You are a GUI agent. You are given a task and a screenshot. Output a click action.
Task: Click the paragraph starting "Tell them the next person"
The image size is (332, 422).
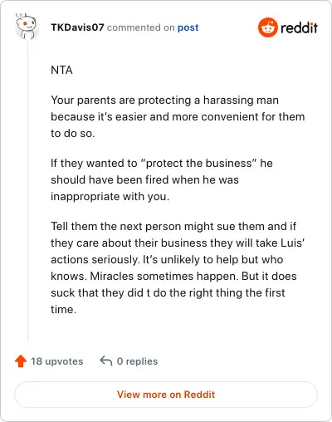[178, 267]
